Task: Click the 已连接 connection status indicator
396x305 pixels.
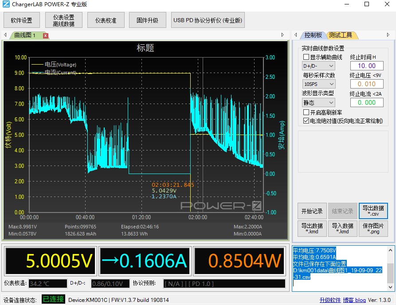Action: click(x=53, y=299)
